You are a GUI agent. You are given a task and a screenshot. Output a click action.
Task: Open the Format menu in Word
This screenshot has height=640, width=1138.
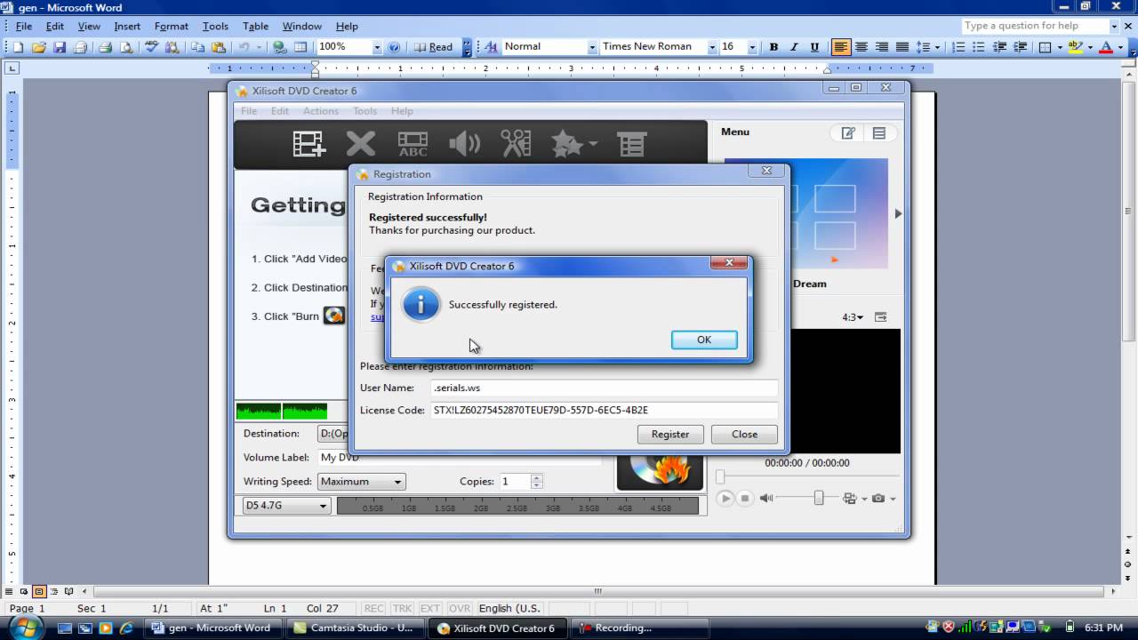point(172,27)
